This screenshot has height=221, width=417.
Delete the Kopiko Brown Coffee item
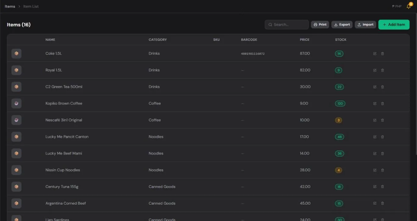(x=383, y=103)
